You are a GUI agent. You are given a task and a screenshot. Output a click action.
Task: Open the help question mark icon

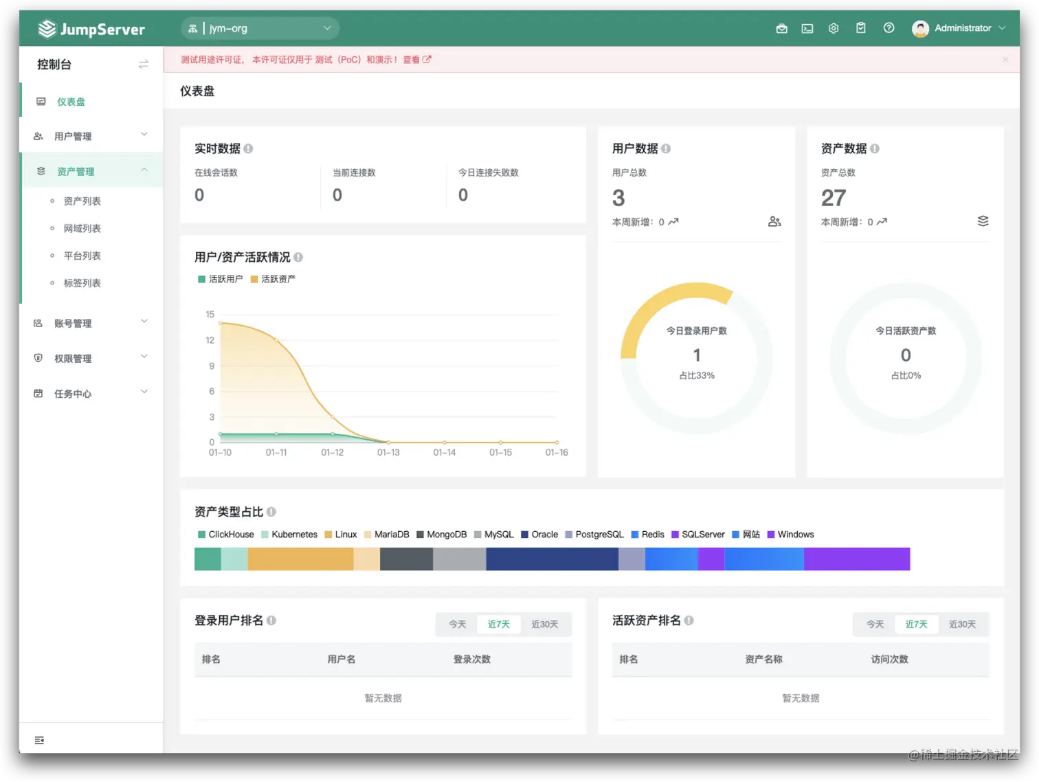[889, 28]
